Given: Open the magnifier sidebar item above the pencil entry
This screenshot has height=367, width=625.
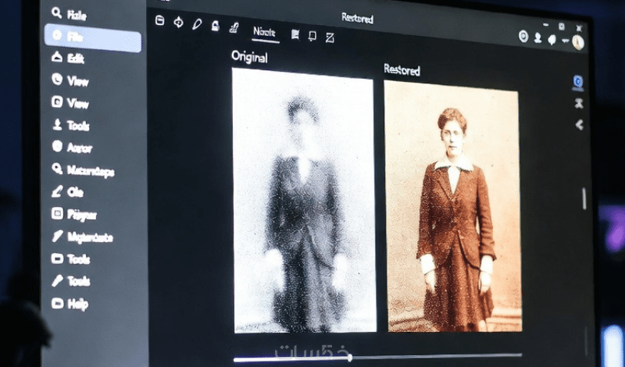Looking at the screenshot, I should point(83,170).
